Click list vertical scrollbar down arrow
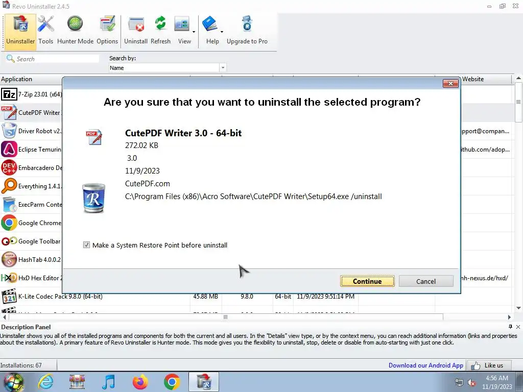 (518, 308)
